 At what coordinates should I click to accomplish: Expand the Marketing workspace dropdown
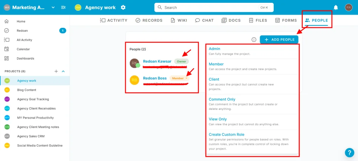pyautogui.click(x=53, y=7)
